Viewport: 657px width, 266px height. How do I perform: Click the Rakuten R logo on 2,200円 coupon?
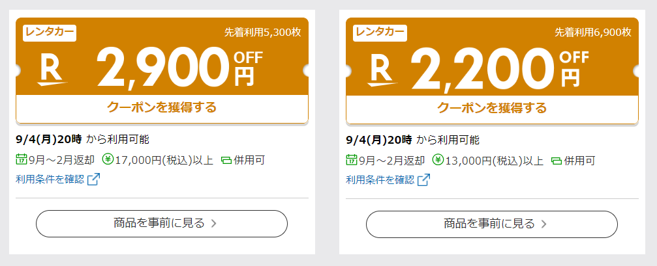click(x=382, y=71)
